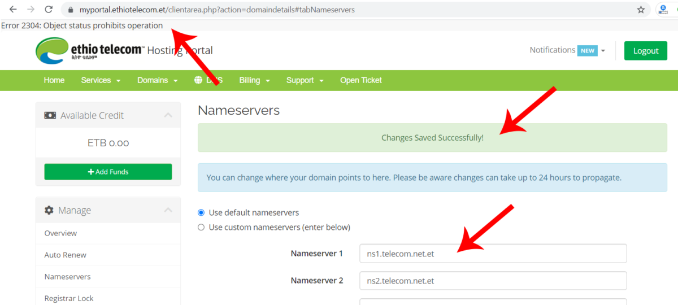Expand the Domains menu

(158, 80)
